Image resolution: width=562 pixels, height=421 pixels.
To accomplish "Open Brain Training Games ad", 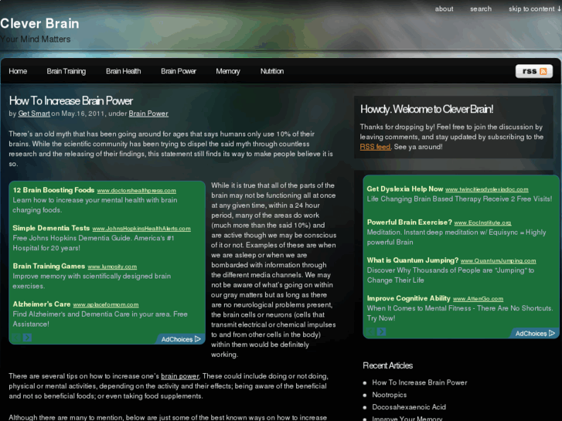I will click(49, 266).
